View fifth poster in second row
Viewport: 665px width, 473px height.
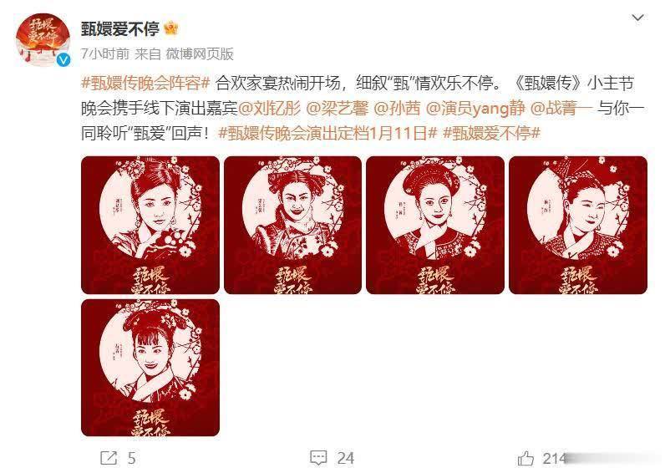[x=150, y=368]
